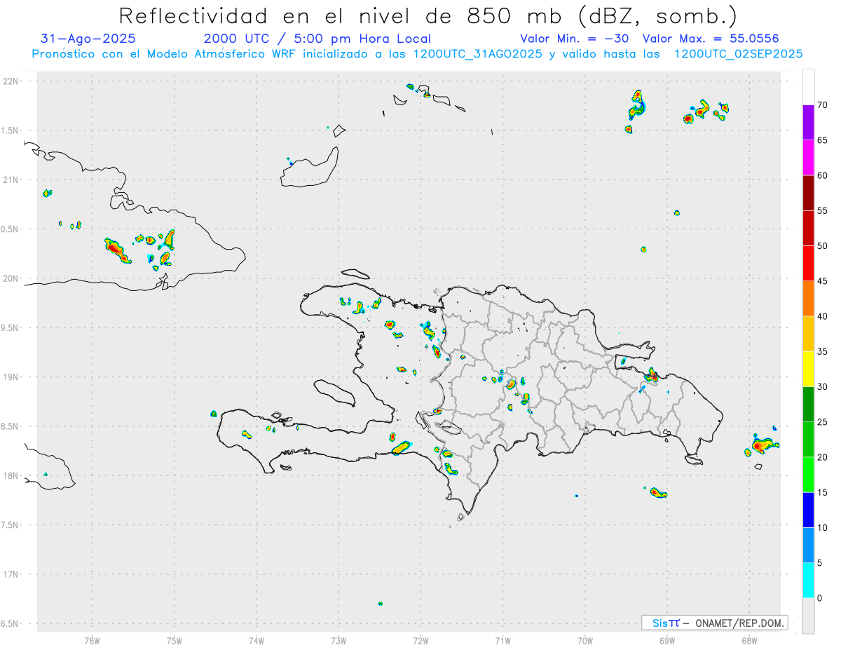
Task: Click the 'Valor Min. = -30' readout
Action: (x=575, y=39)
